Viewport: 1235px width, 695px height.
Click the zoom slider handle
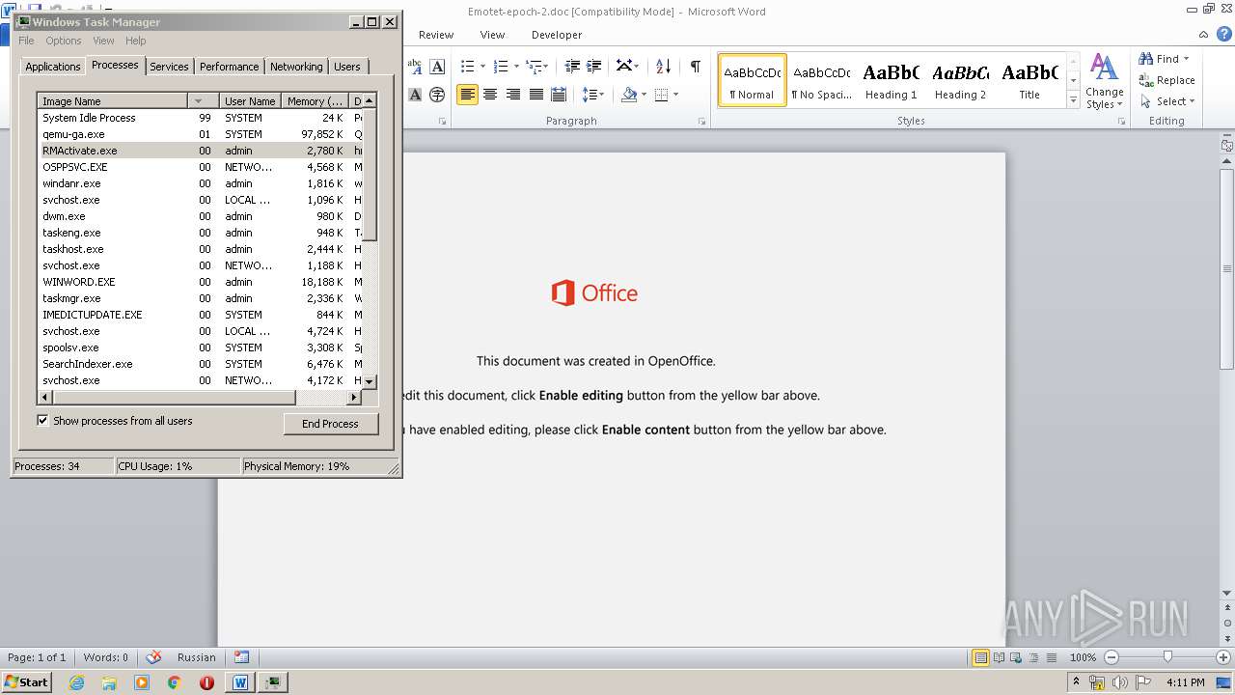(1167, 656)
